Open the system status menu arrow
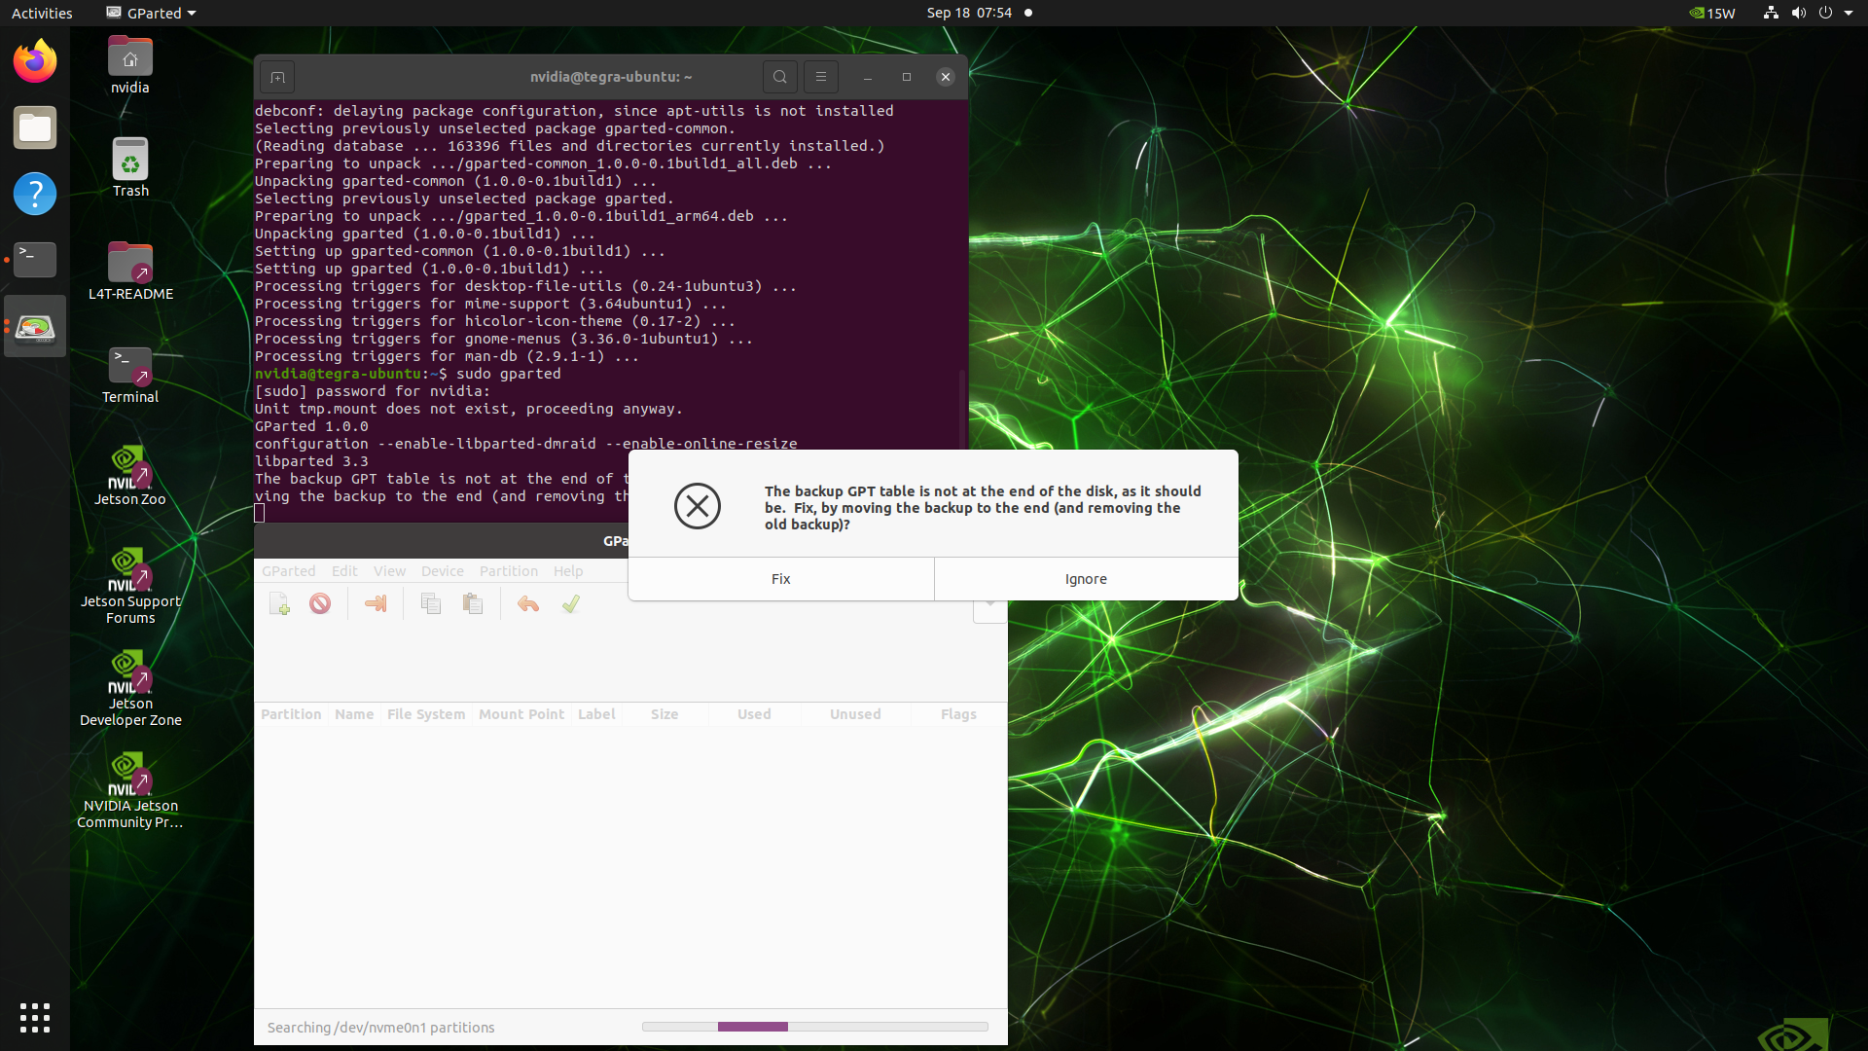 pos(1849,13)
